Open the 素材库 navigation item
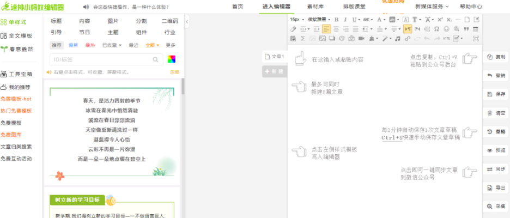 point(314,7)
